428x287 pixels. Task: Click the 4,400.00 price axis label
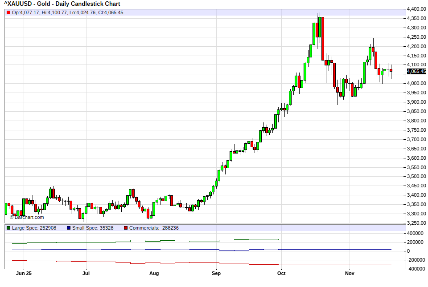point(416,9)
